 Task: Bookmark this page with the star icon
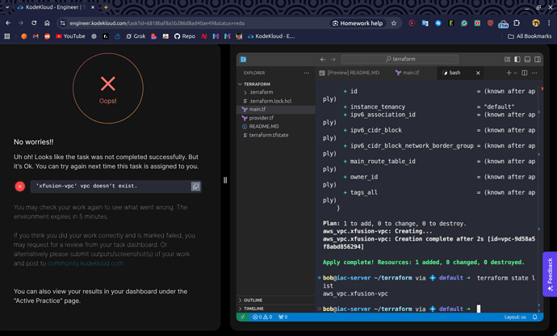[394, 23]
